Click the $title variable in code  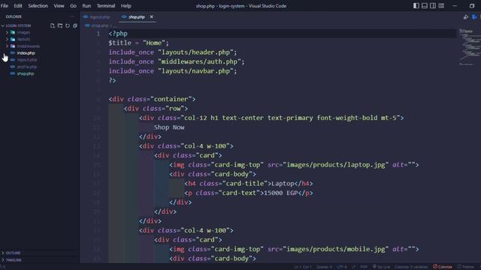click(x=119, y=43)
